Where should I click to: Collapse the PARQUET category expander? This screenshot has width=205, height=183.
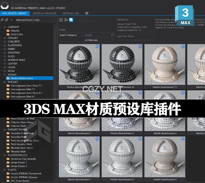pos(1,82)
